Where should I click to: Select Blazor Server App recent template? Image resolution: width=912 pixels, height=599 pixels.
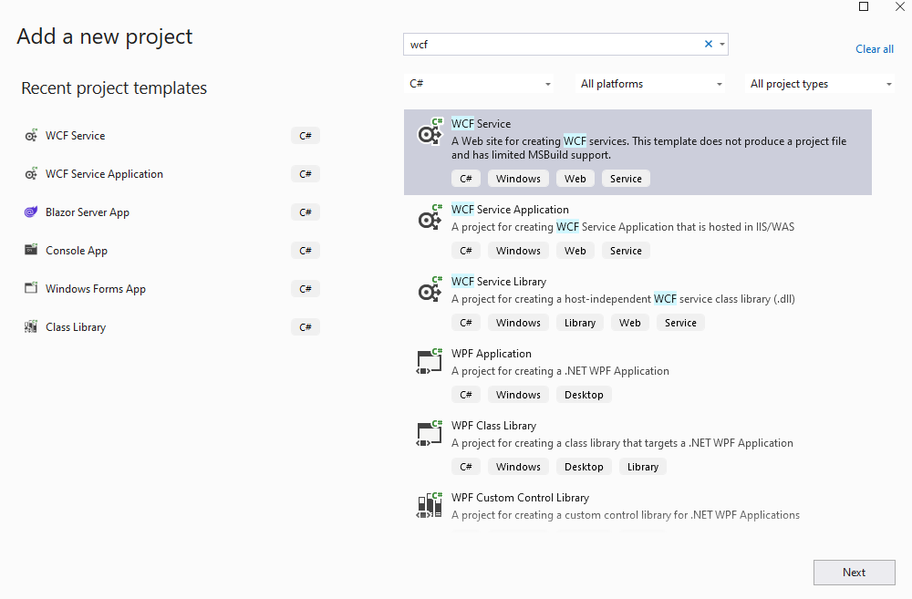pos(88,212)
